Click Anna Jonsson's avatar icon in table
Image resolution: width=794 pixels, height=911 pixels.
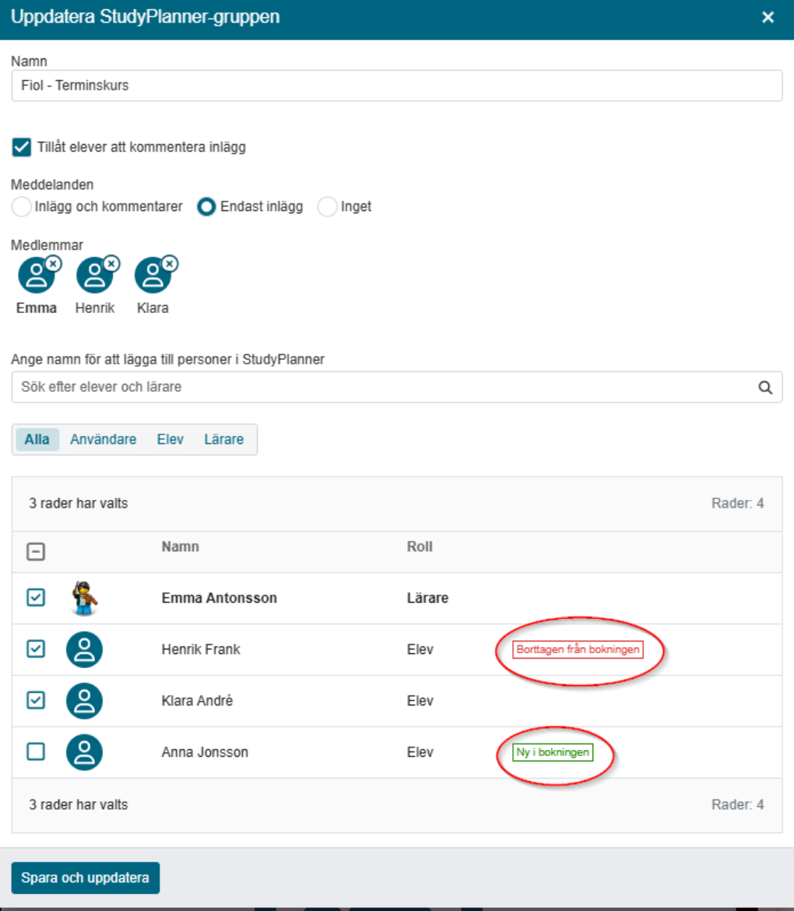(x=84, y=752)
